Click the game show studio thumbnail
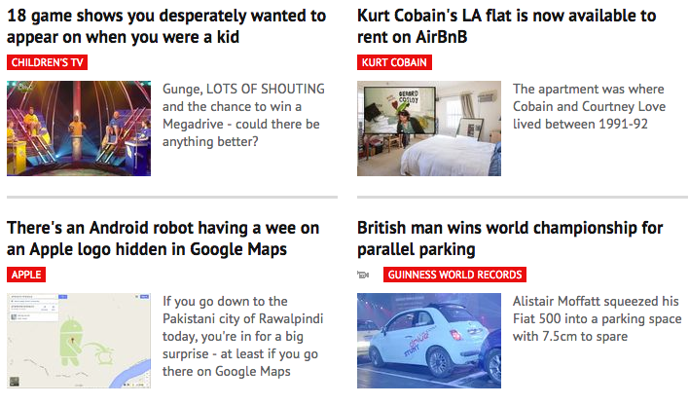Image resolution: width=689 pixels, height=405 pixels. [79, 129]
